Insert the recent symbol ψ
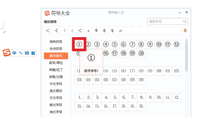 (x=112, y=30)
